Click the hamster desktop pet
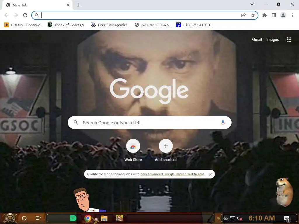The image size is (299, 224). click(284, 192)
